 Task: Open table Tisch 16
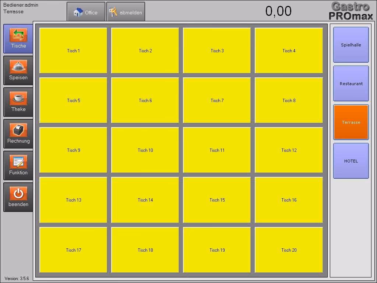(289, 200)
